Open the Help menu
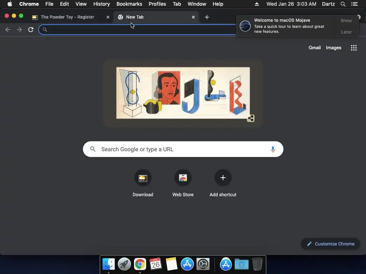 click(x=218, y=4)
